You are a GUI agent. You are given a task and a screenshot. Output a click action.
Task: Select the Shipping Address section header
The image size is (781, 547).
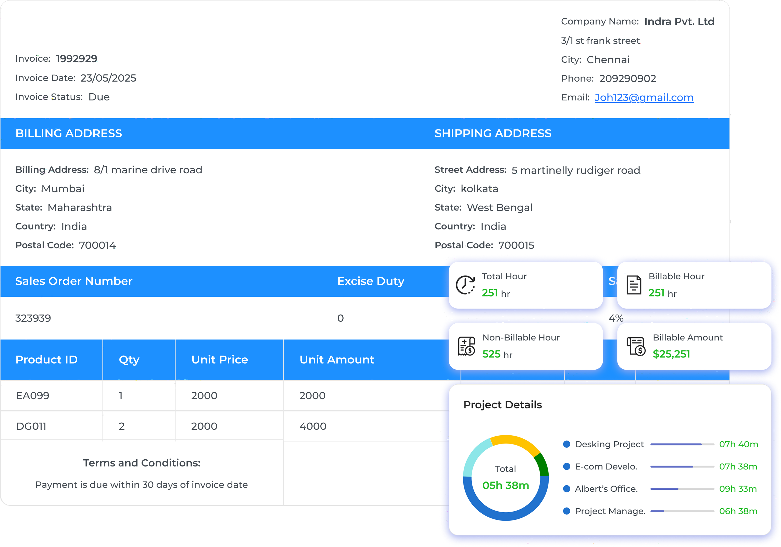click(493, 133)
